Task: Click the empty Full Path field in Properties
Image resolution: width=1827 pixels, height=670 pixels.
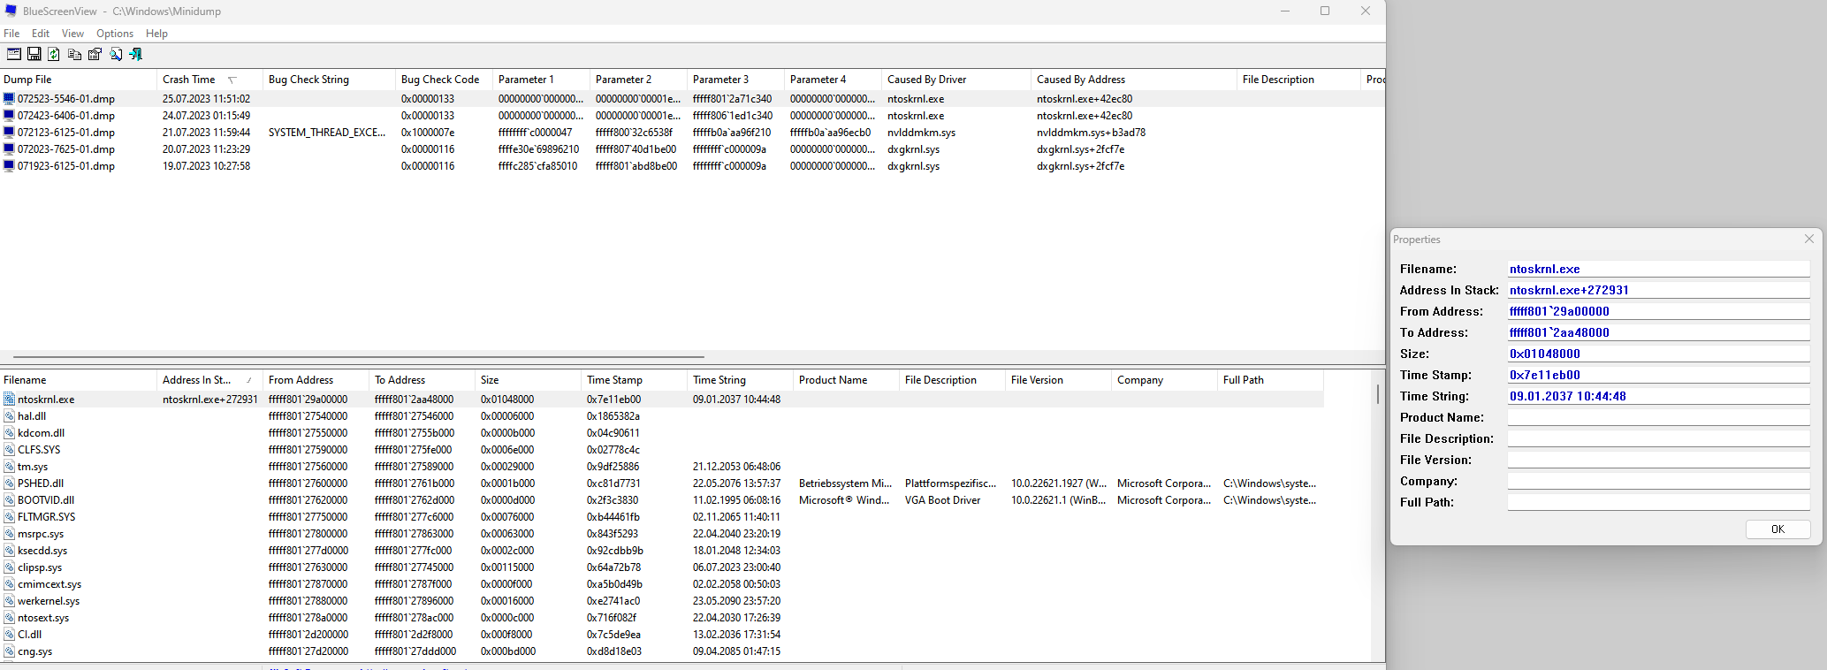Action: pyautogui.click(x=1658, y=502)
